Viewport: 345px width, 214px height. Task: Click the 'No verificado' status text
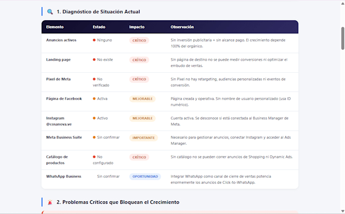point(101,82)
